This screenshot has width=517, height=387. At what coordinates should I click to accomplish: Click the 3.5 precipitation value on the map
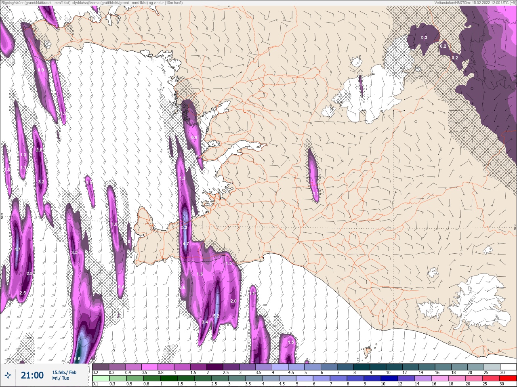(74, 252)
